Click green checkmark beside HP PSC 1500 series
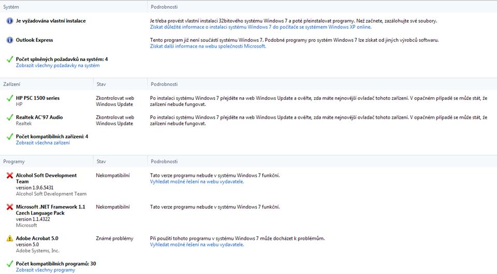This screenshot has height=274, width=497. click(10, 98)
